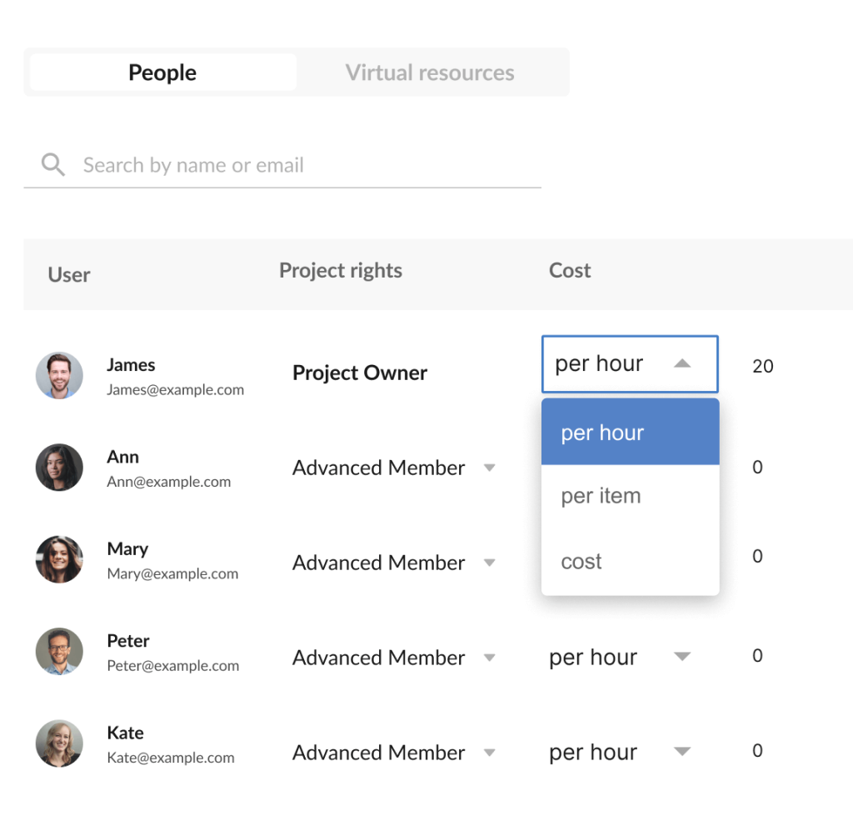Select the per hour option in list
The width and height of the screenshot is (853, 831).
(630, 433)
